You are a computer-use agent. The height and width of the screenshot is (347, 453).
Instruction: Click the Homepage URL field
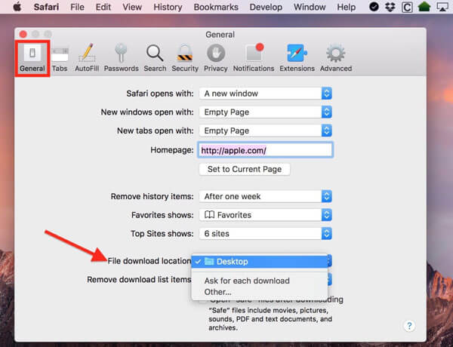click(x=265, y=150)
